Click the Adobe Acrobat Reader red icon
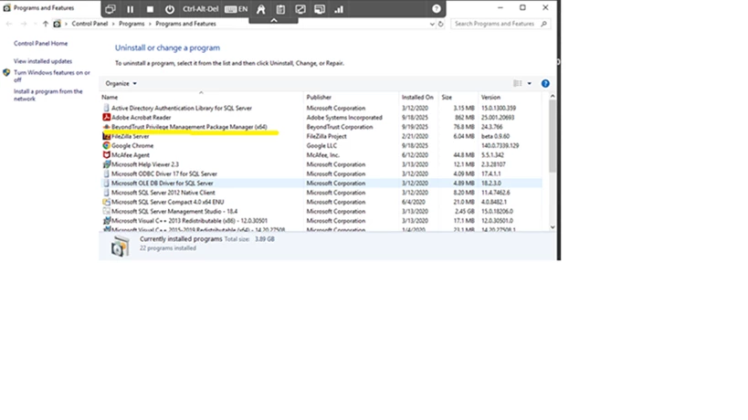 click(106, 117)
